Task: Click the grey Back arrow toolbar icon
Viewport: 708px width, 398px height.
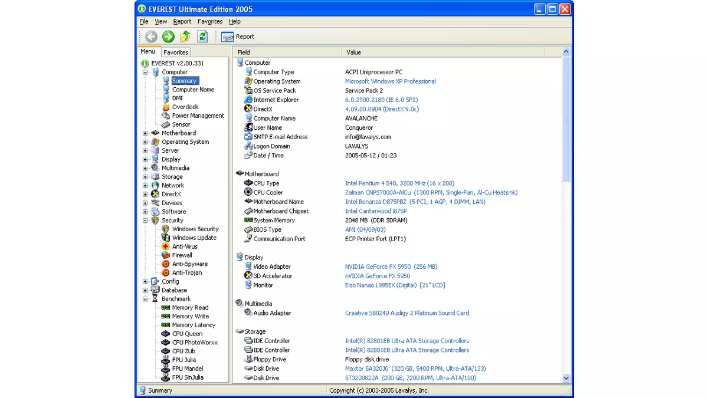Action: click(x=151, y=37)
